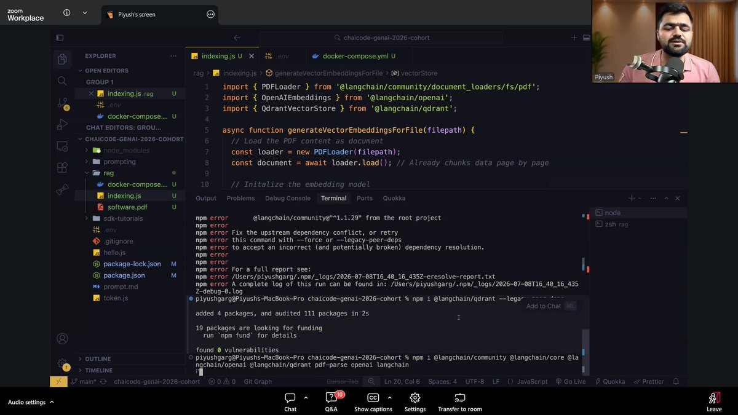This screenshot has width=738, height=415.
Task: Open docker-compose file under rag folder
Action: (138, 184)
